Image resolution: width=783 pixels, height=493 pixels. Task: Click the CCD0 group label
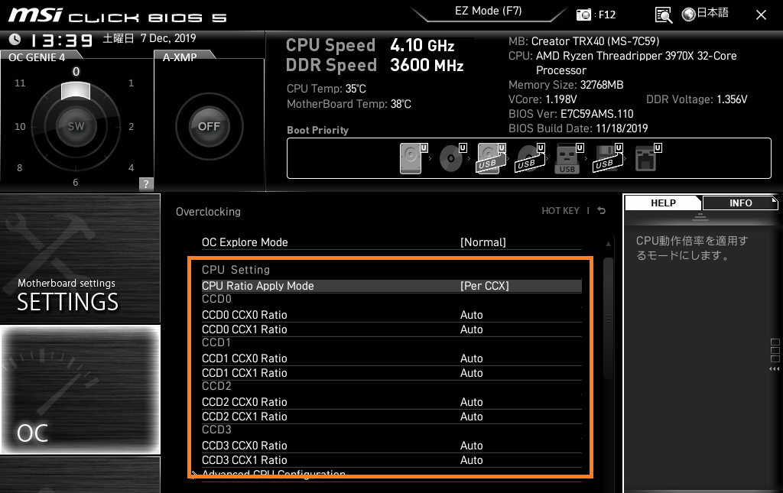(x=216, y=299)
